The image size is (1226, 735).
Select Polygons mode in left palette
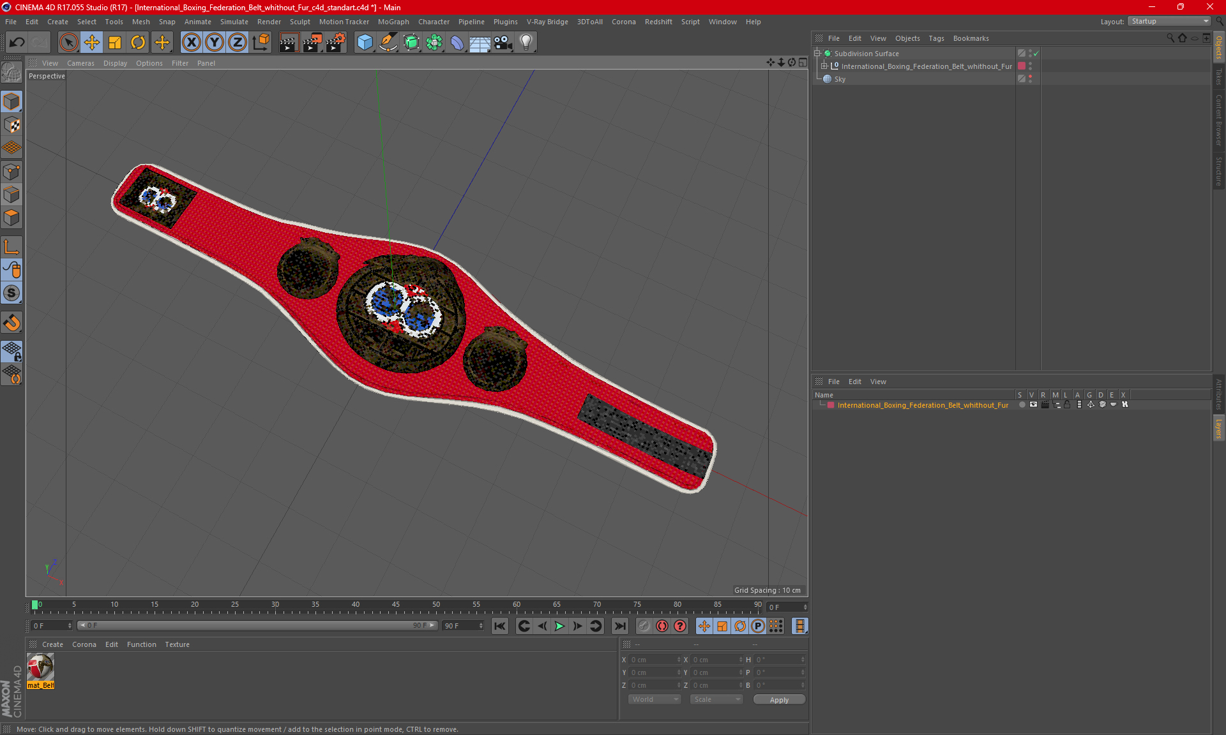coord(12,218)
